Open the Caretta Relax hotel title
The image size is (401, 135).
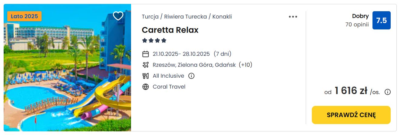[170, 30]
